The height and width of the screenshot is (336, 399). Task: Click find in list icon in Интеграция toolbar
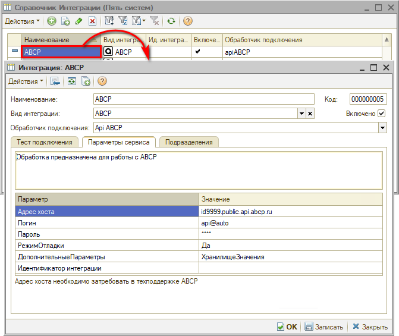(55, 81)
